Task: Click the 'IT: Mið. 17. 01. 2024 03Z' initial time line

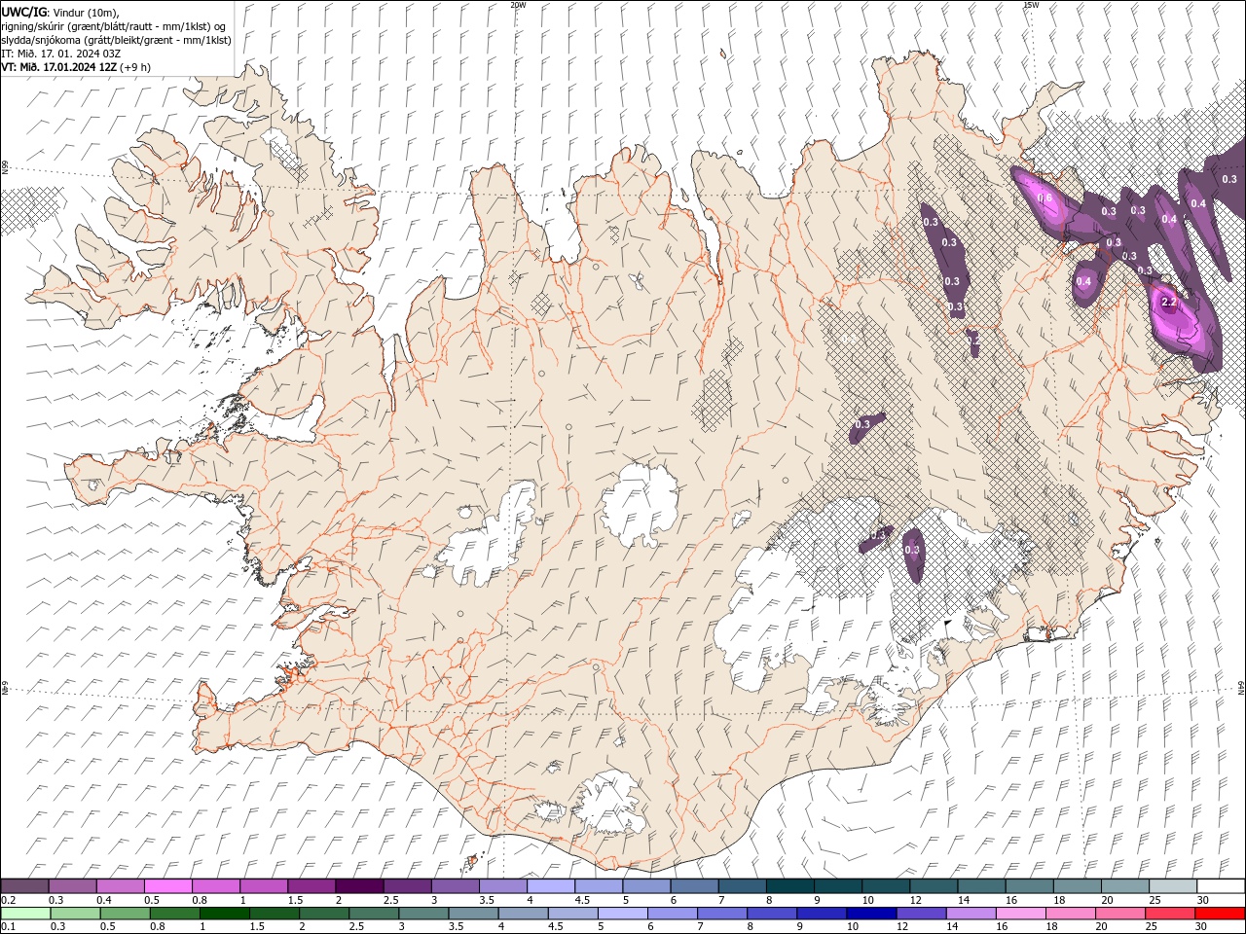Action: pyautogui.click(x=60, y=54)
